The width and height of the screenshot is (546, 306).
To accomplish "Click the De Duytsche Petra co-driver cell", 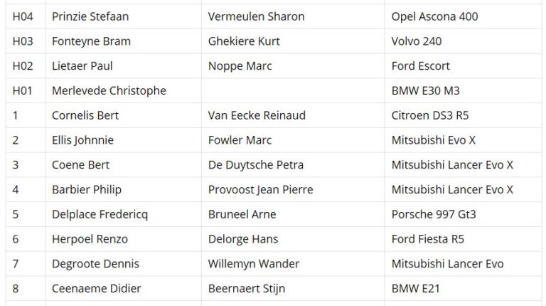I will point(293,165).
